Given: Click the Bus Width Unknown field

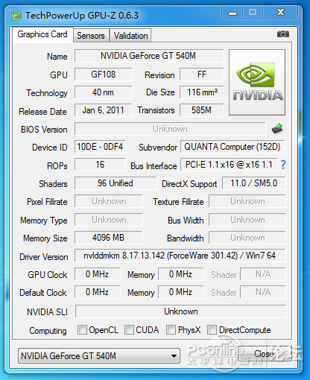Looking at the screenshot, I should [247, 220].
